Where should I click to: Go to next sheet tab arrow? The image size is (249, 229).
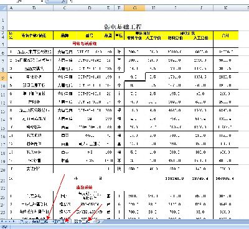click(x=9, y=222)
